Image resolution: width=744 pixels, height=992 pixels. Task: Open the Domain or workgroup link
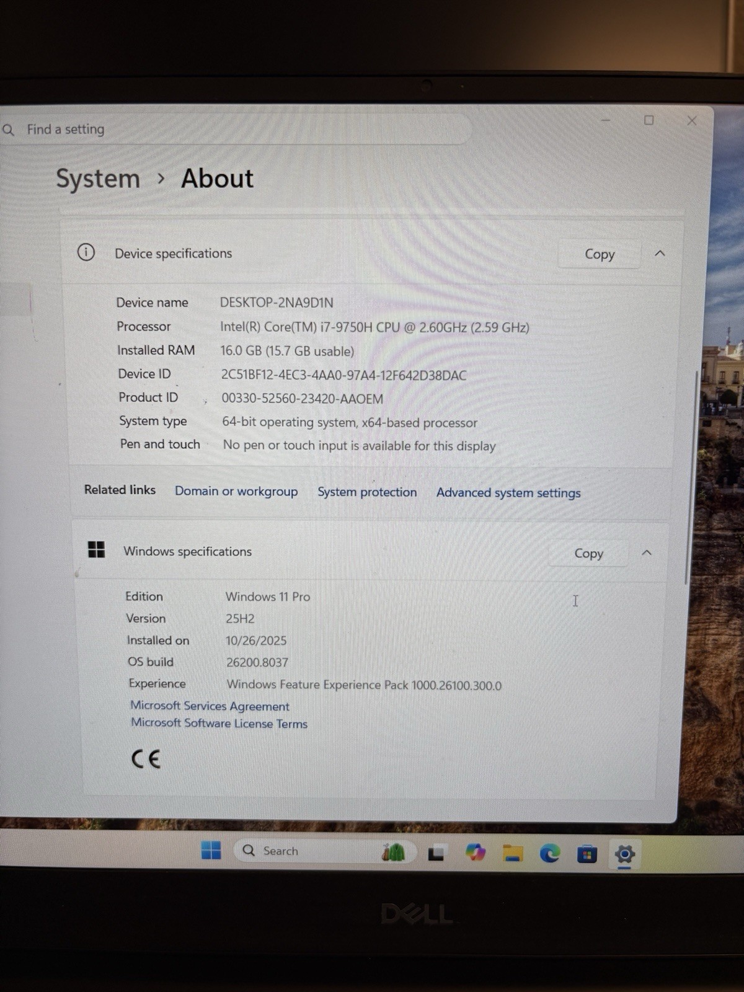pyautogui.click(x=236, y=491)
